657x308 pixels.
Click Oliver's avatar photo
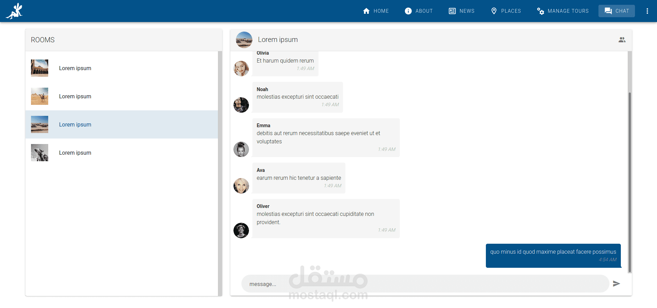tap(241, 230)
